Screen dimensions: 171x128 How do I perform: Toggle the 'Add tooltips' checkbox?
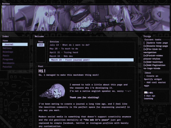click(x=145, y=62)
